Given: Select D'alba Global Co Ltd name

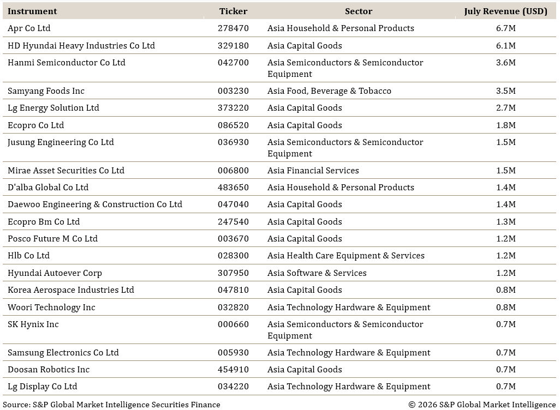Looking at the screenshot, I should click(x=48, y=188).
